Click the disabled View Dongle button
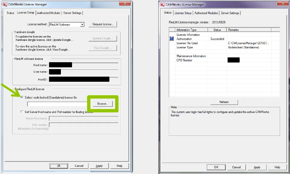The height and width of the screenshot is (174, 290). pyautogui.click(x=103, y=48)
